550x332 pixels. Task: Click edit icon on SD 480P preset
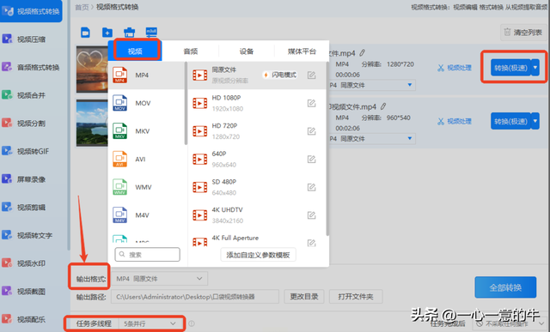pyautogui.click(x=311, y=187)
